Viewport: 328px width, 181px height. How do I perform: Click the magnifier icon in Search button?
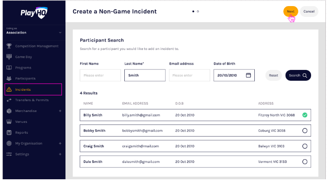point(305,76)
